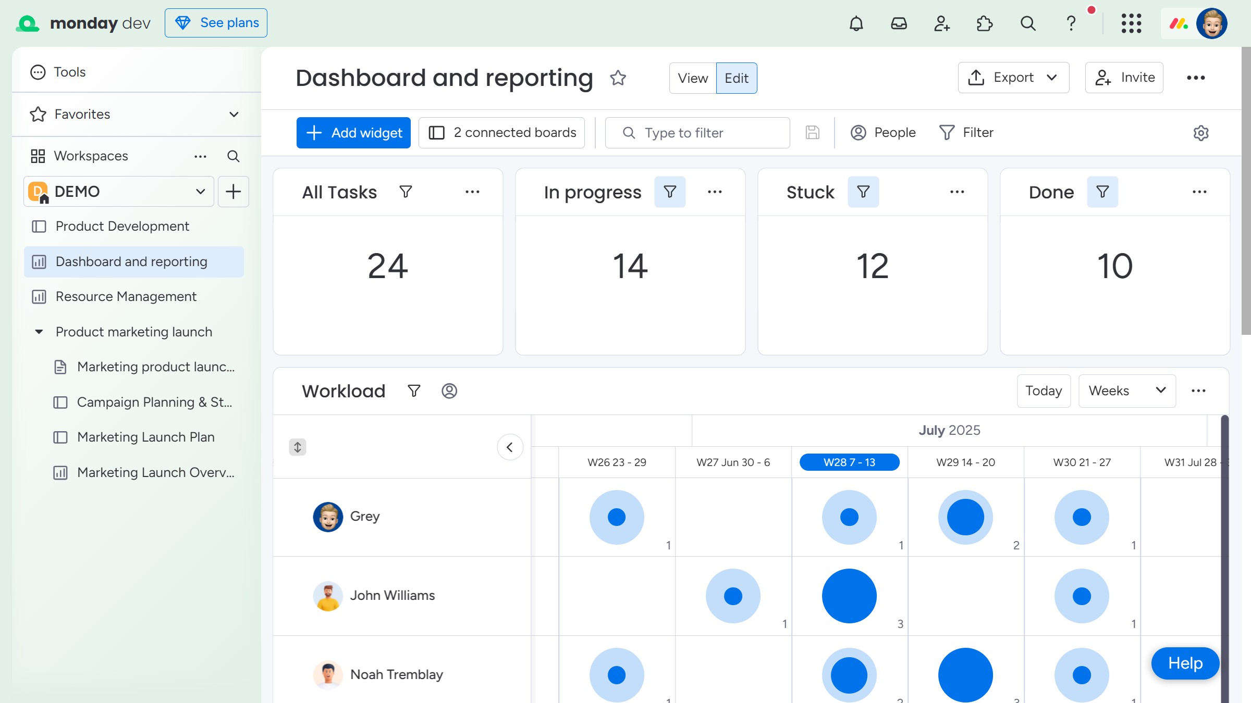Screen dimensions: 1251x703
Task: Switch dashboard to Edit mode
Action: (x=737, y=78)
